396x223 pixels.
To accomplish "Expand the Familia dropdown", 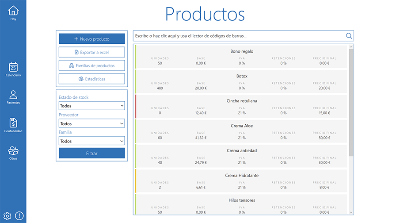I will tap(91, 141).
